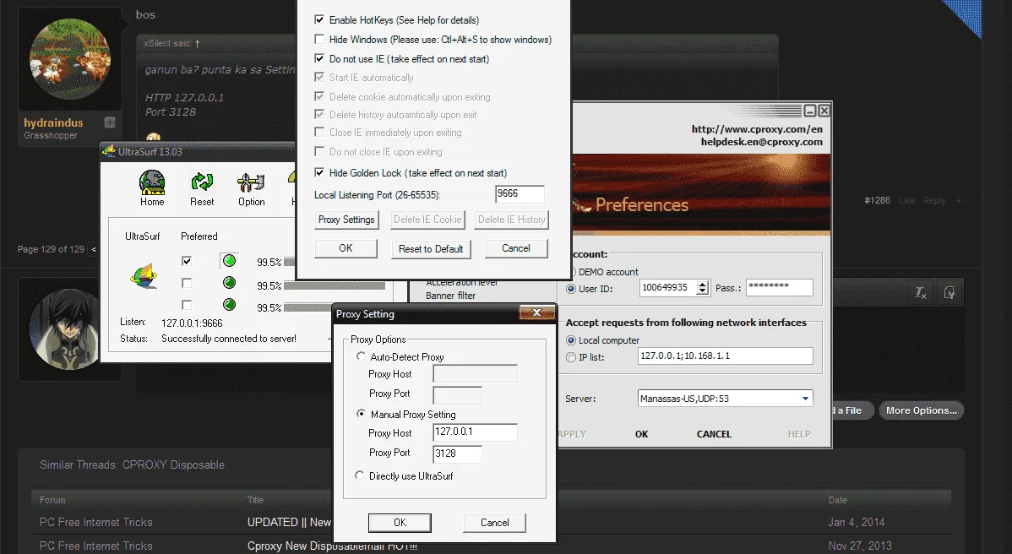
Task: Click manual Proxy Port field 3128
Action: [x=457, y=454]
